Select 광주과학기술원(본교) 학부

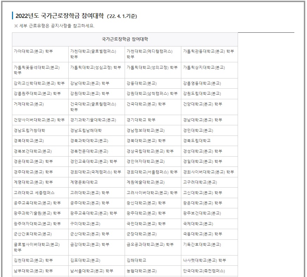[37, 213]
